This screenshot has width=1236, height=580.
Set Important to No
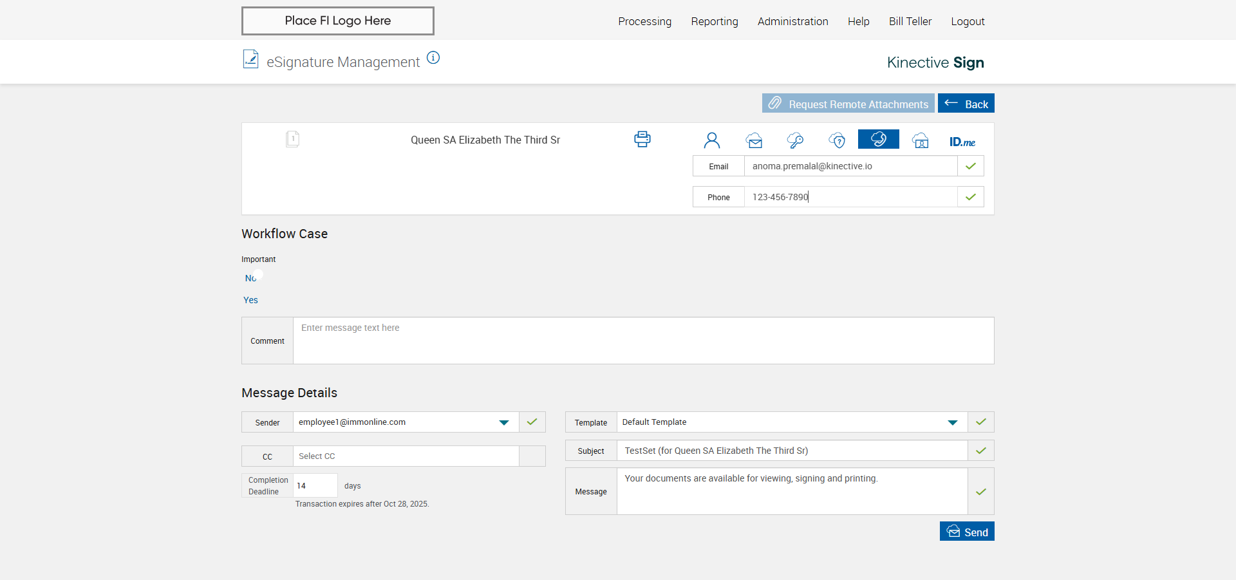249,278
